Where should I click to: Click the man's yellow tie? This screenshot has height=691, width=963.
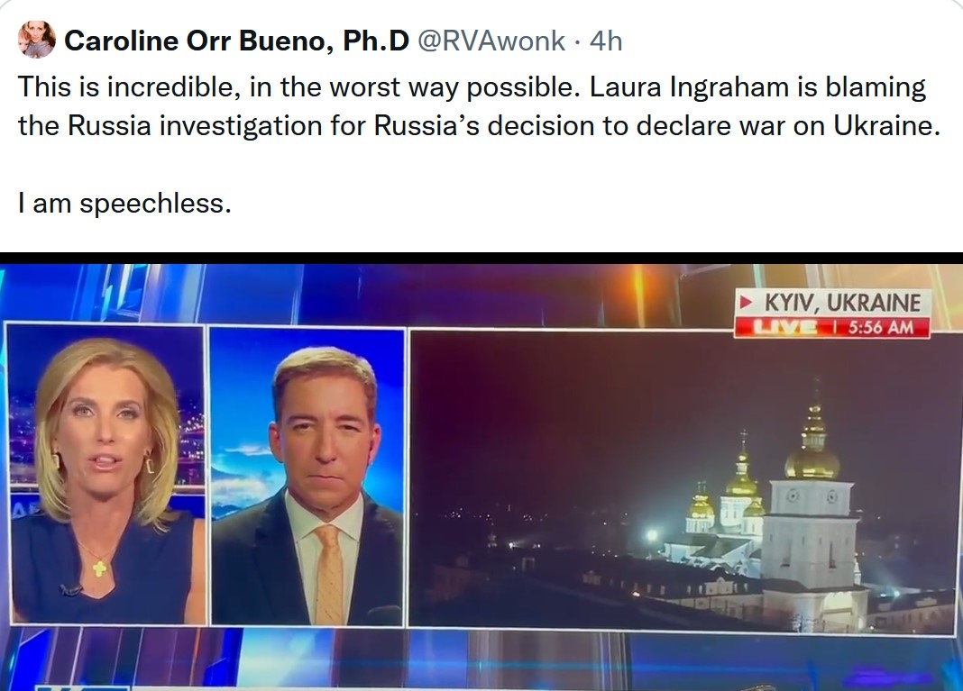[x=328, y=572]
